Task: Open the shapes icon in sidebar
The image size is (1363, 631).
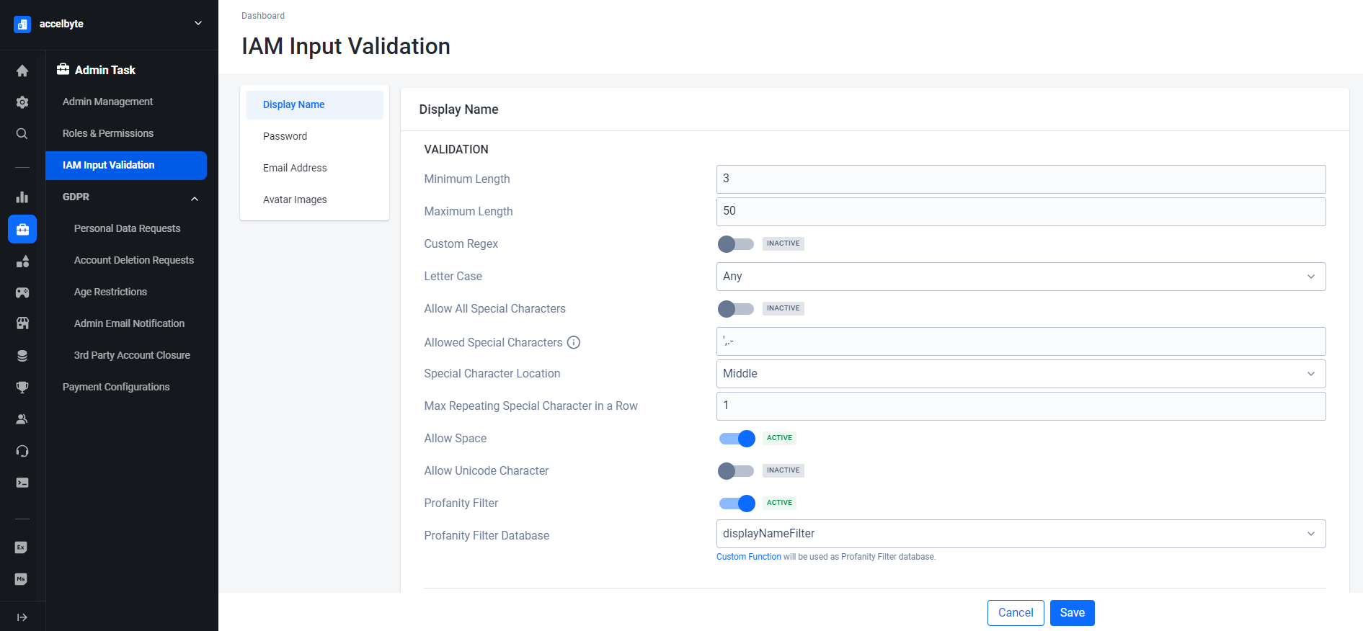Action: click(x=22, y=261)
